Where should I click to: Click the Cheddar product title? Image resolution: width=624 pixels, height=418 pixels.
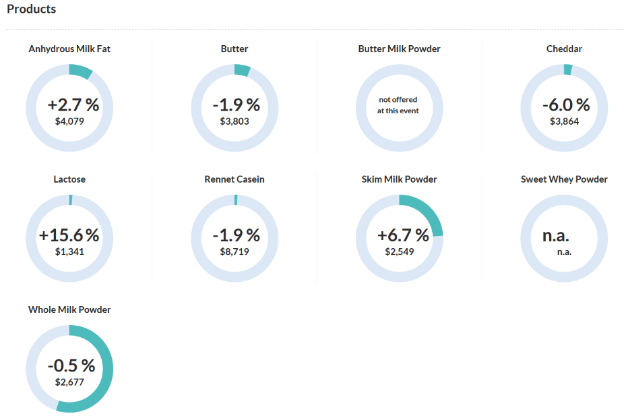565,49
